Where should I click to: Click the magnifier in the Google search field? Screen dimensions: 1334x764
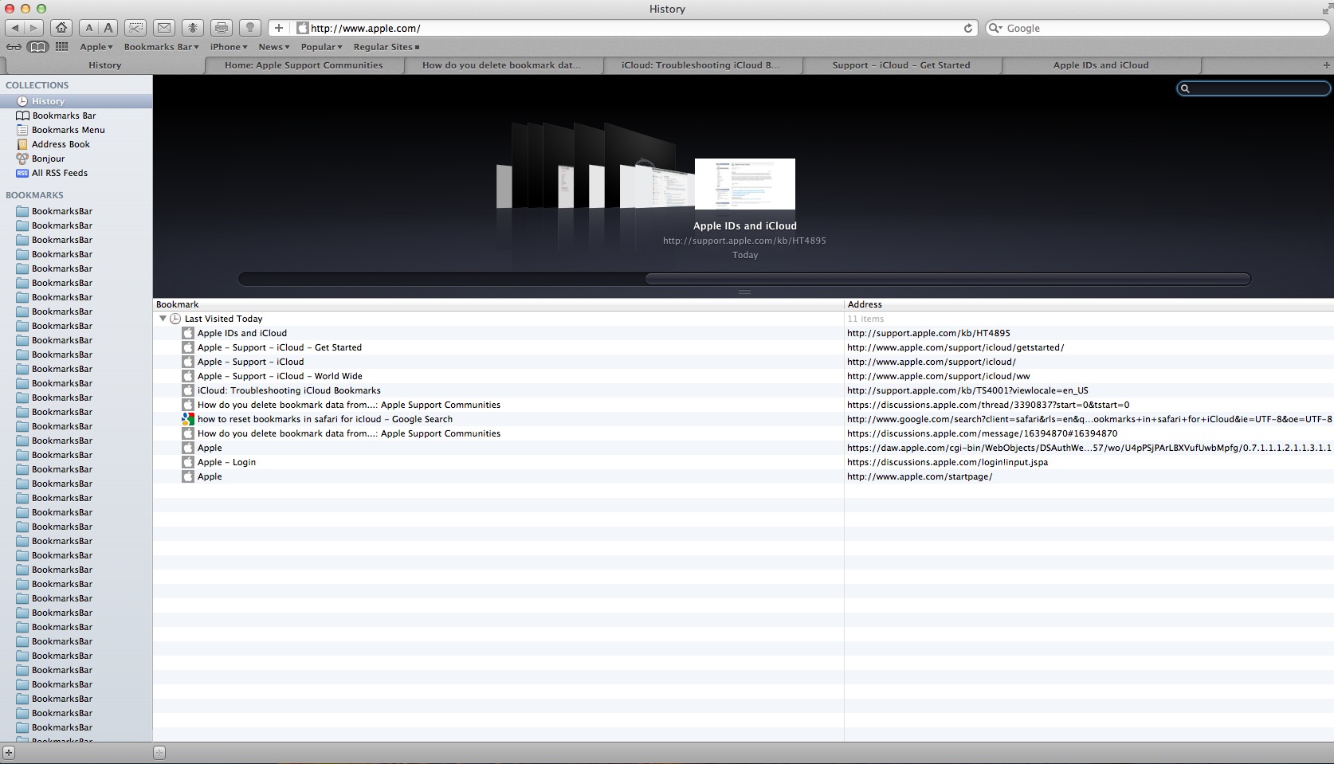click(x=995, y=28)
